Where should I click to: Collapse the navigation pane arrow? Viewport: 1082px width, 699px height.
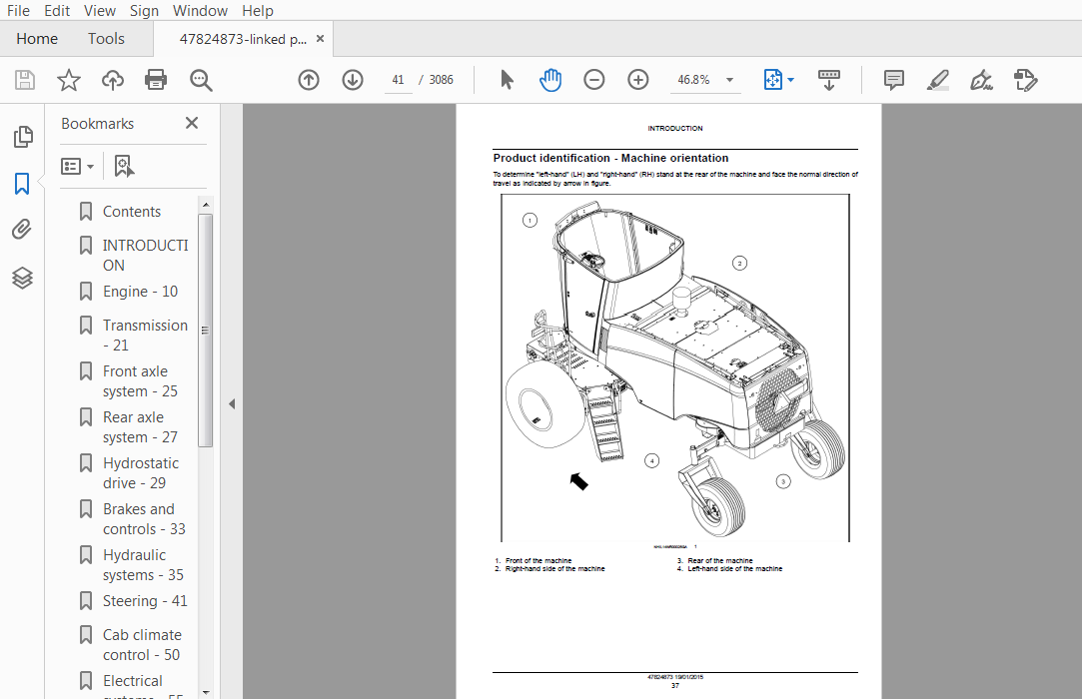click(232, 403)
